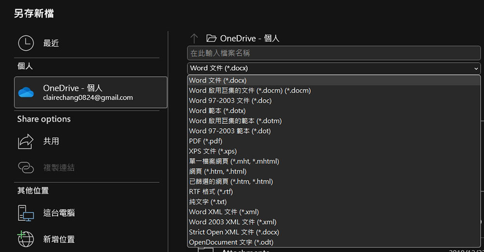Image resolution: width=484 pixels, height=252 pixels.
Task: Click the OneDrive - 個人 path breadcrumb text
Action: coord(250,38)
